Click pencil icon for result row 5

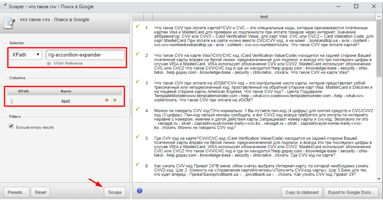pyautogui.click(x=138, y=137)
